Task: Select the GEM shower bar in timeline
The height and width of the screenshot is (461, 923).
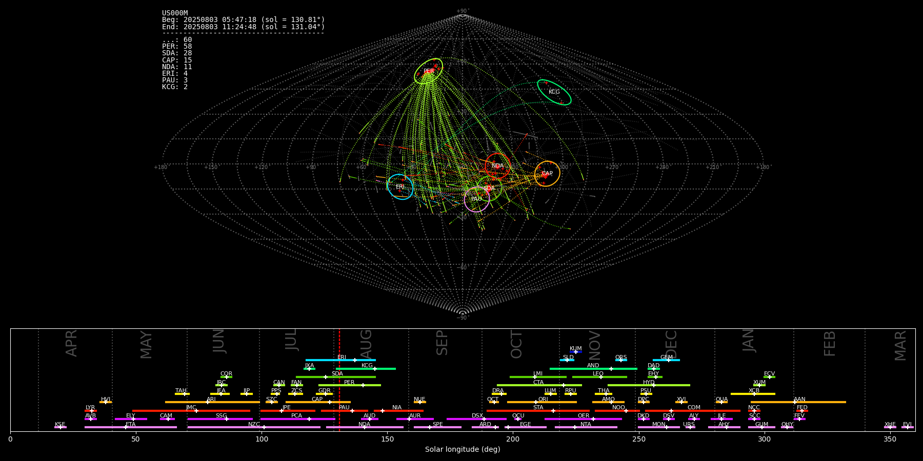Action: pyautogui.click(x=666, y=360)
